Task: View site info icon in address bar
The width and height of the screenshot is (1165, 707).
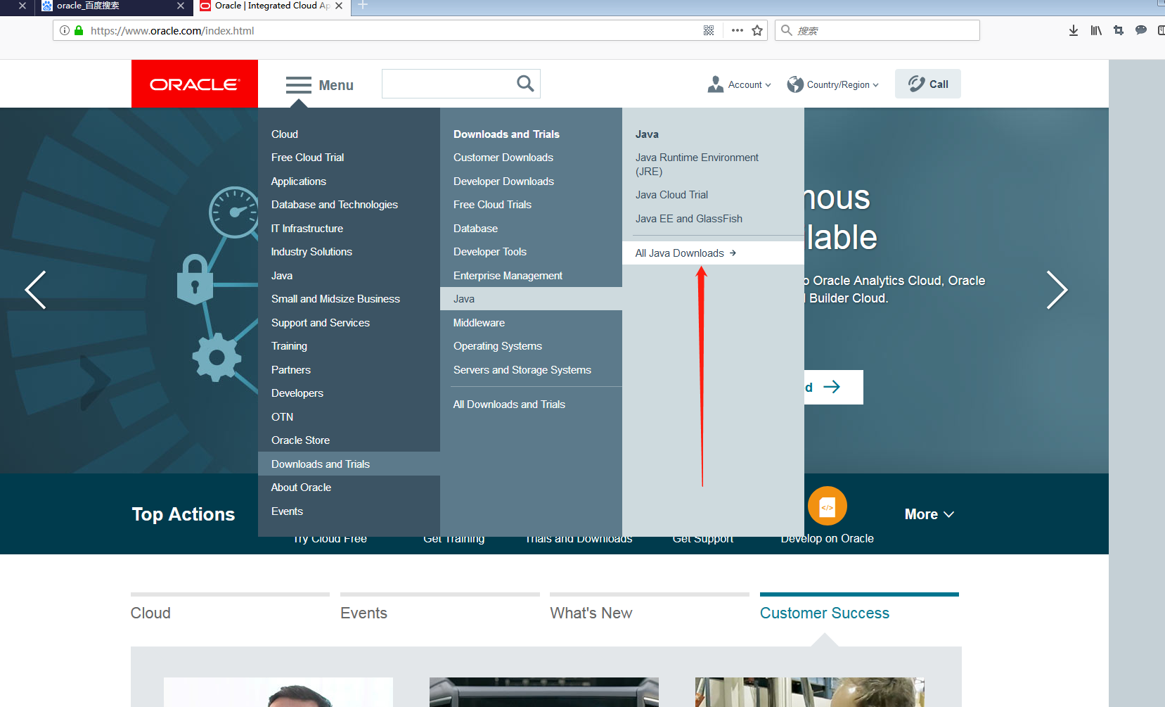Action: [x=65, y=30]
